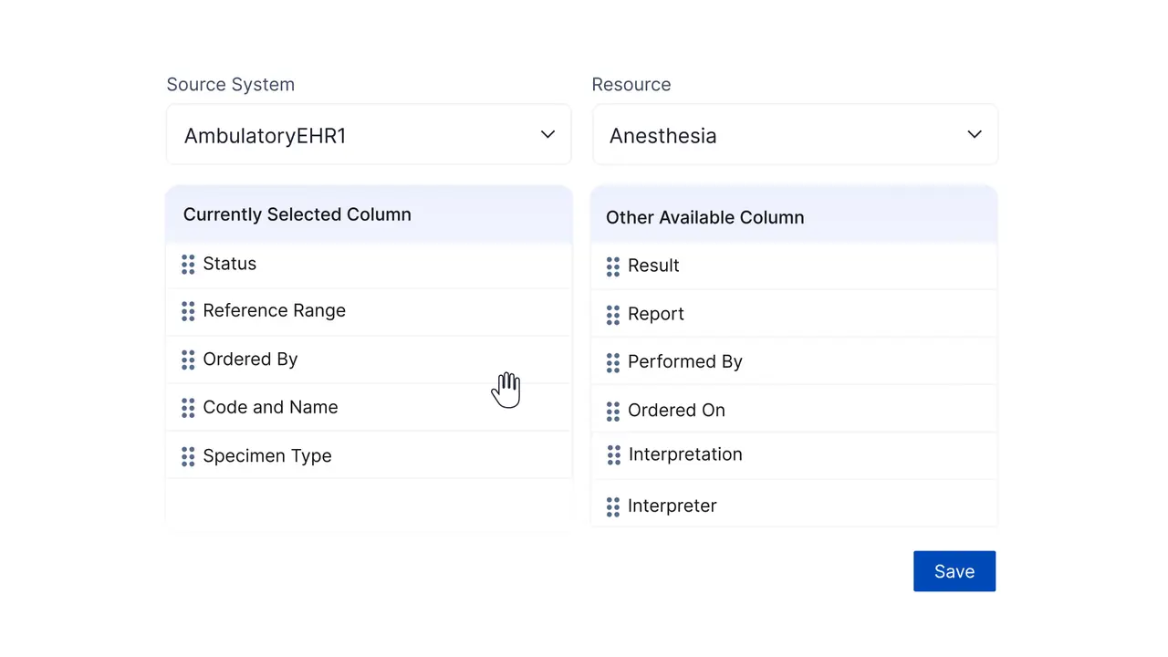Click the Report label in available columns
The width and height of the screenshot is (1168, 657).
(x=656, y=314)
